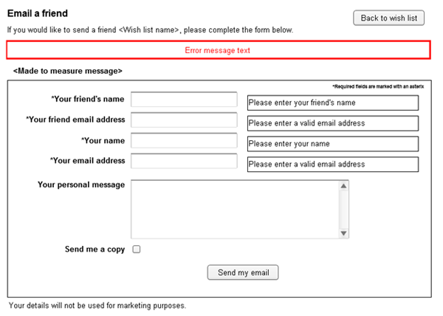
Task: Focus the Your friend's name input field
Action: (x=184, y=100)
